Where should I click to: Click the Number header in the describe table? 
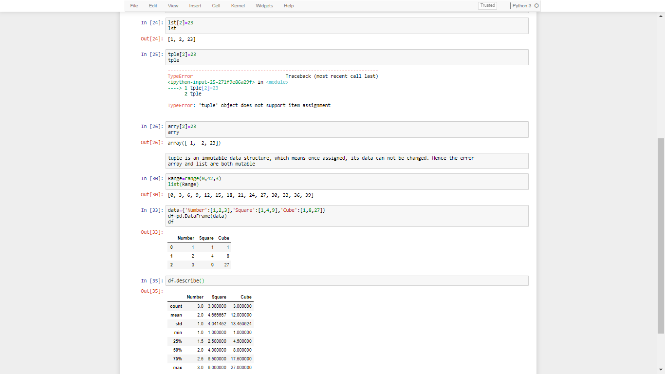point(195,297)
